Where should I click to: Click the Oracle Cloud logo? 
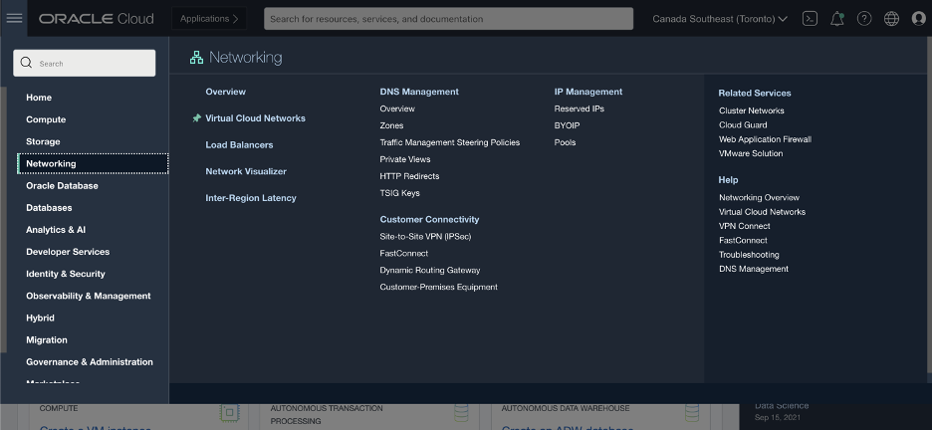(x=97, y=18)
